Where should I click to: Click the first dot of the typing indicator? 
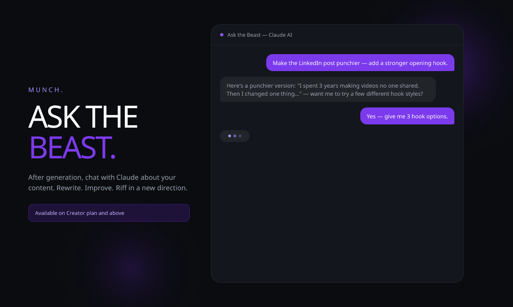click(x=230, y=136)
